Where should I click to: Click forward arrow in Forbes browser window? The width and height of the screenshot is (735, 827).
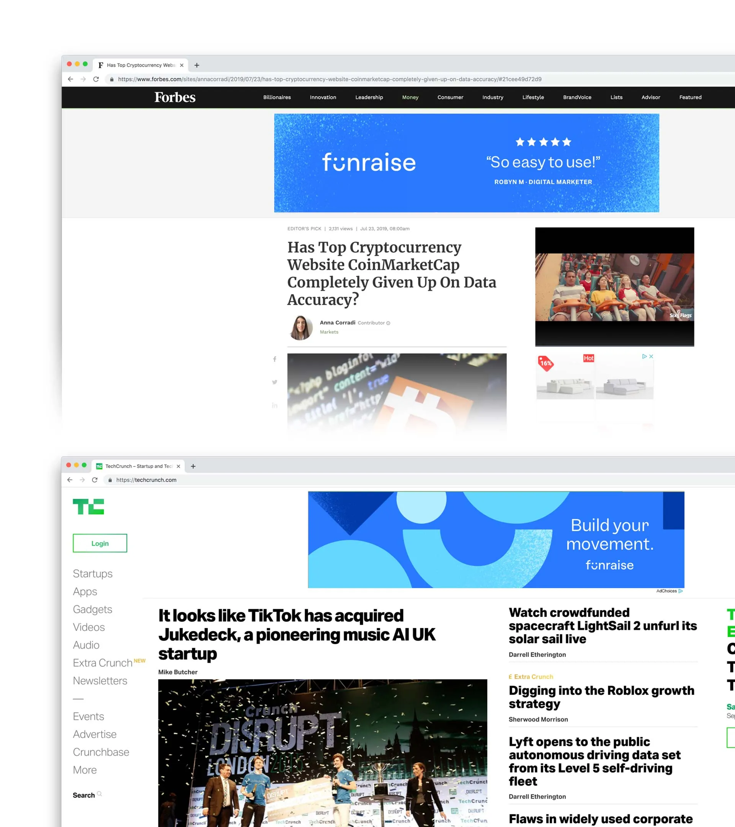83,79
